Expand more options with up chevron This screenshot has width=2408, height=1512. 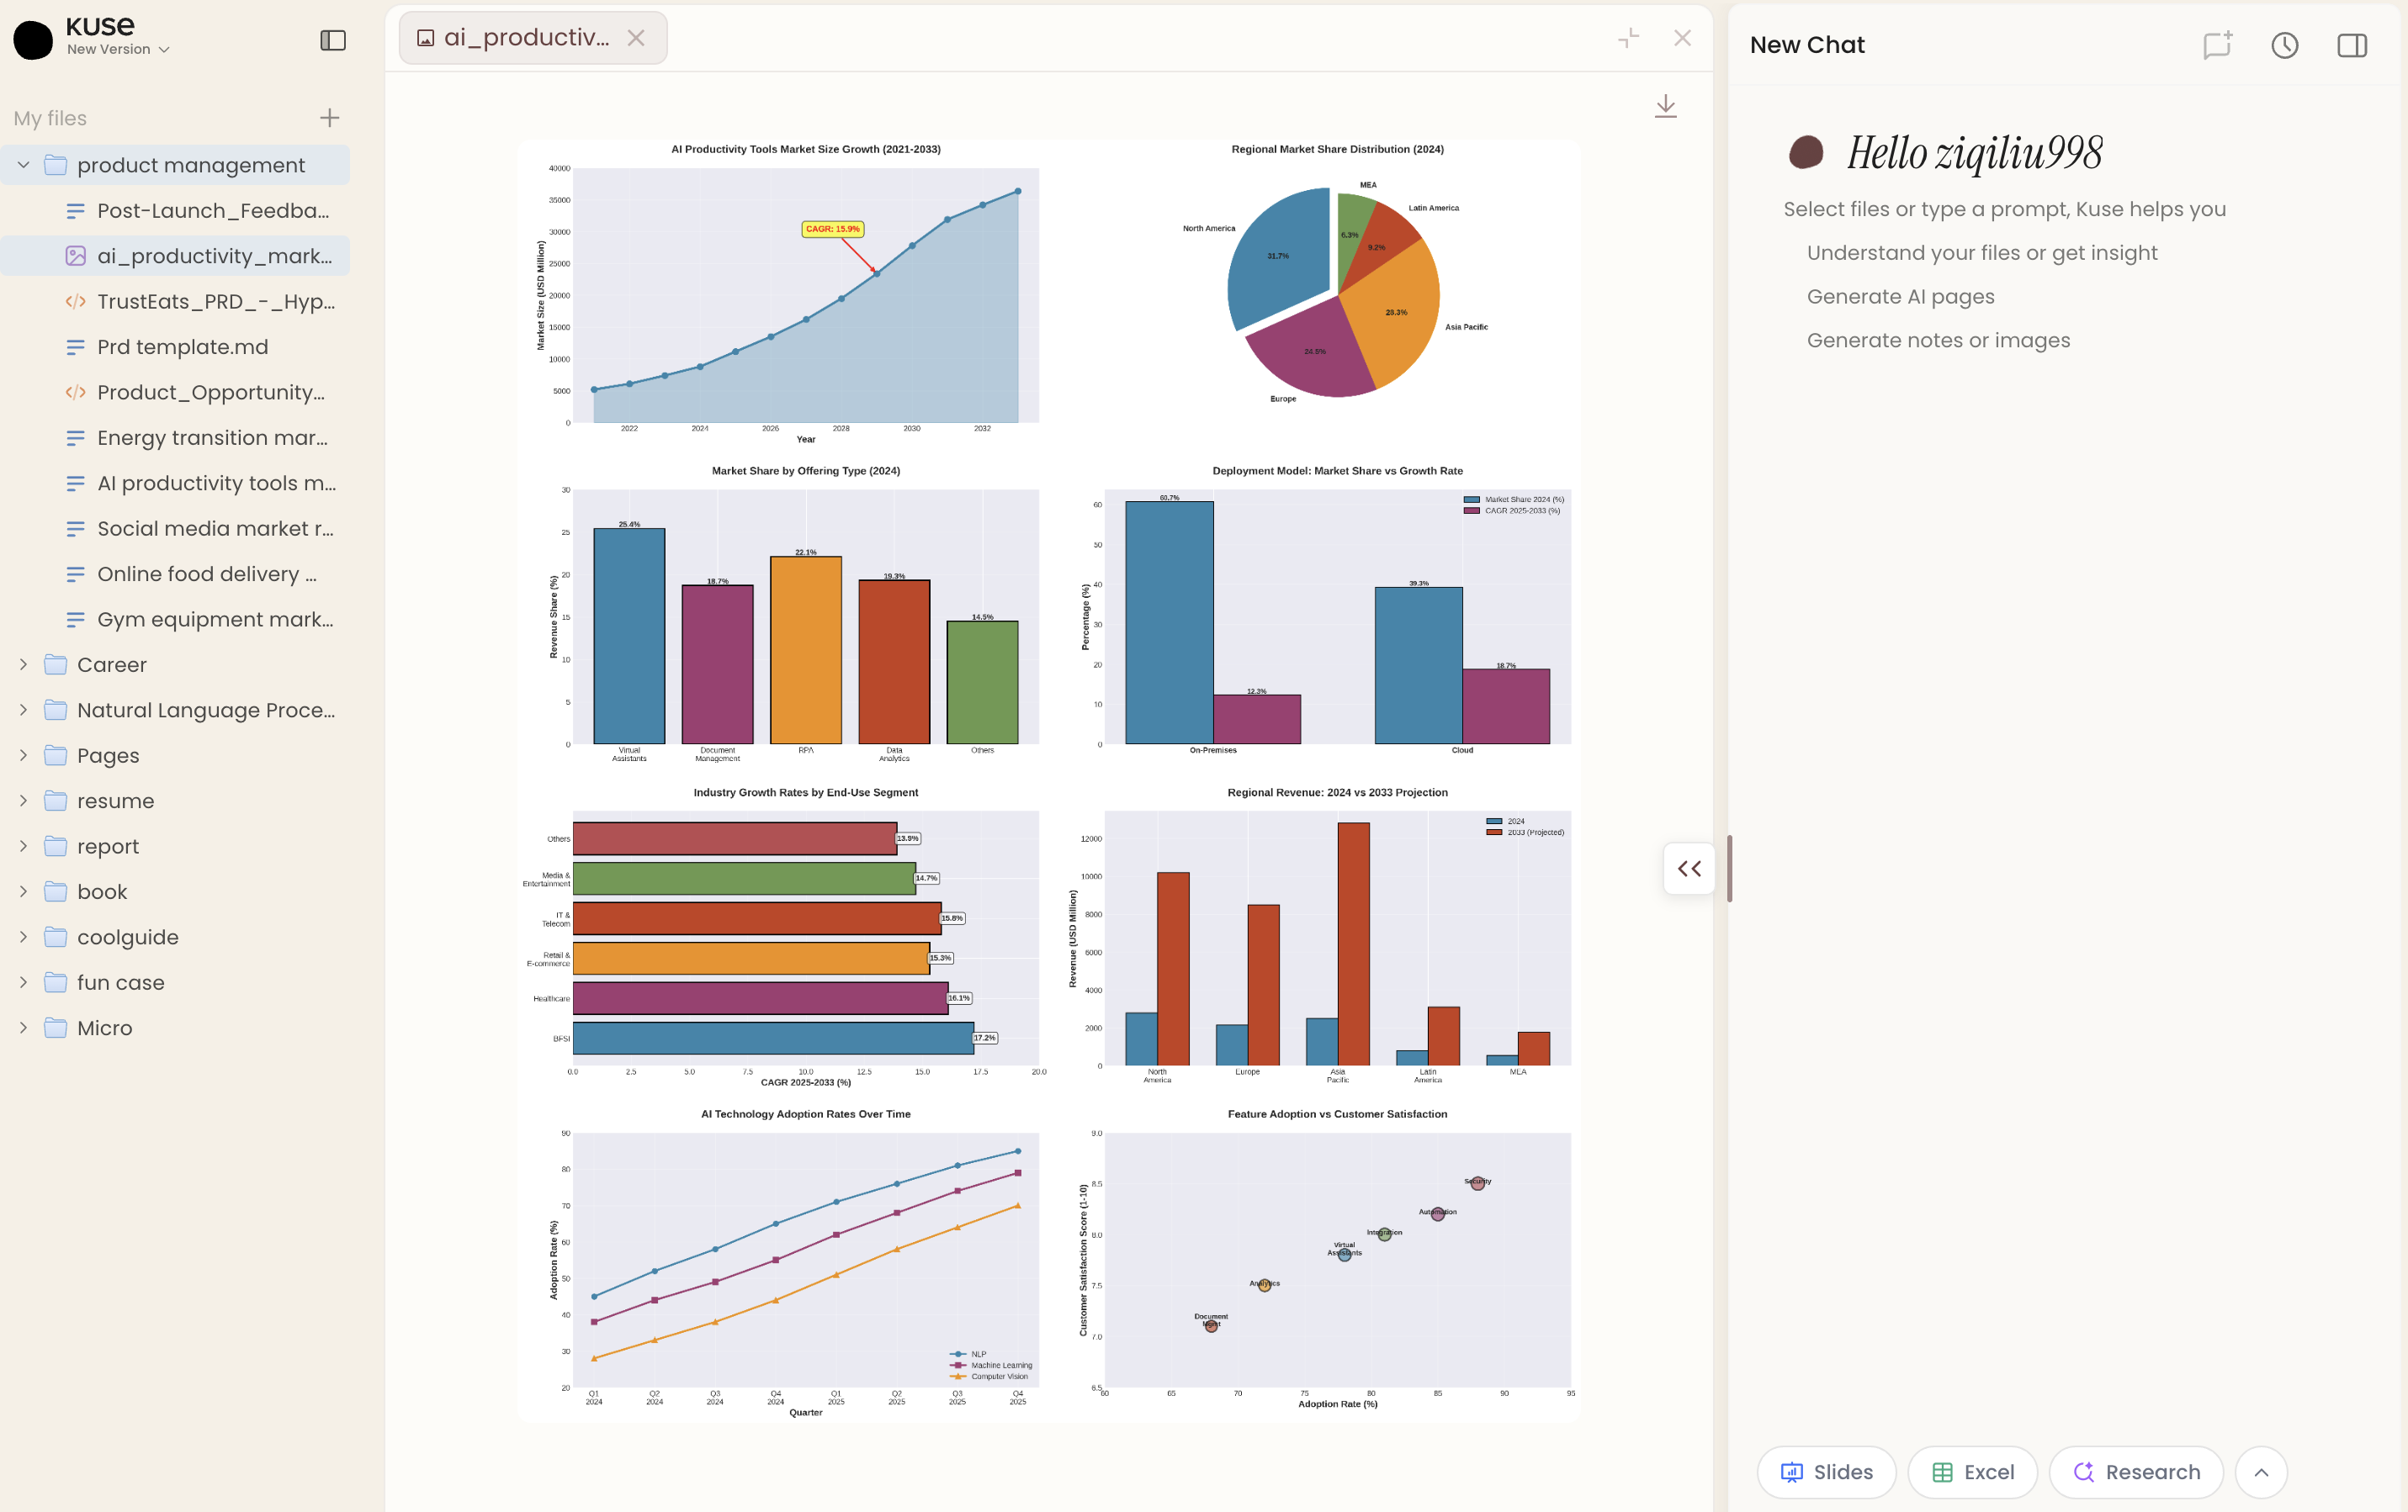point(2261,1472)
